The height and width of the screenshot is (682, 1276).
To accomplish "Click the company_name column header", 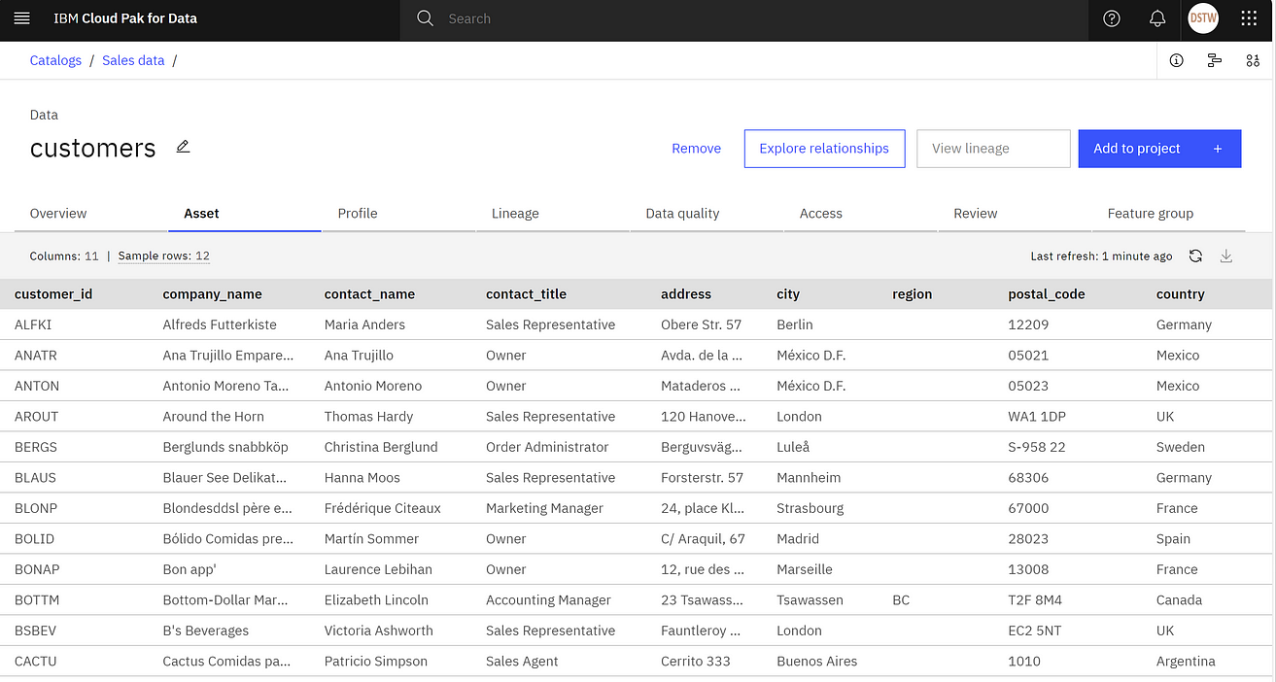I will coord(212,294).
